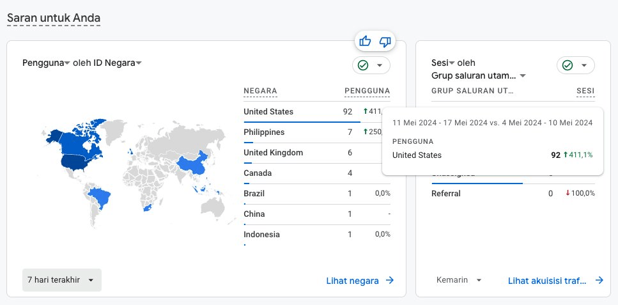Viewport: 618px width, 305px height.
Task: Click the thumbs up feedback icon
Action: click(x=366, y=42)
